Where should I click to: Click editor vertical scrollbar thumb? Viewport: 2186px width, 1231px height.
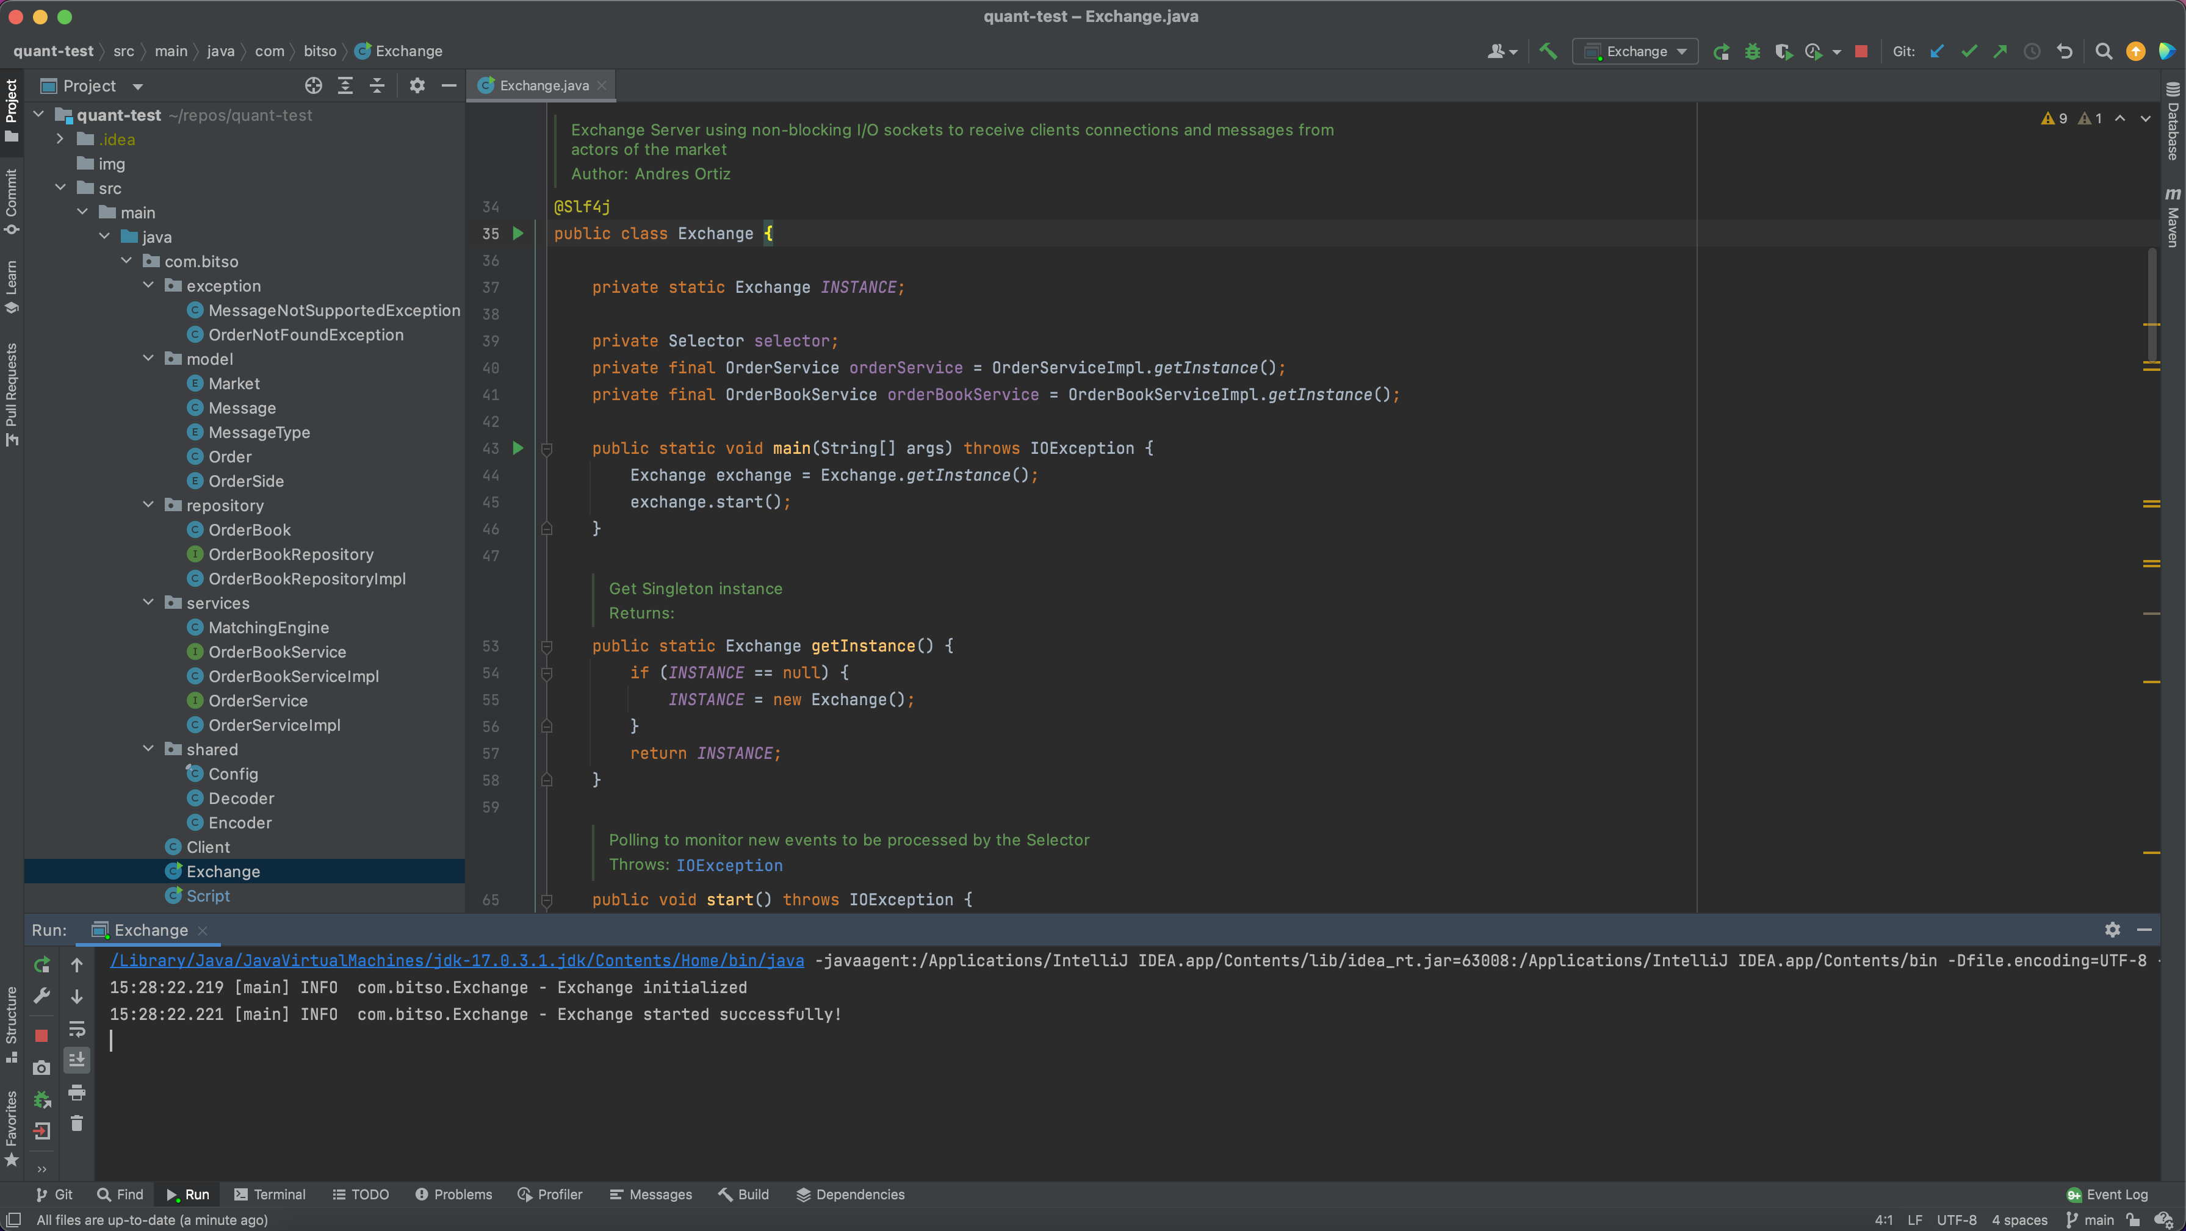[2152, 306]
